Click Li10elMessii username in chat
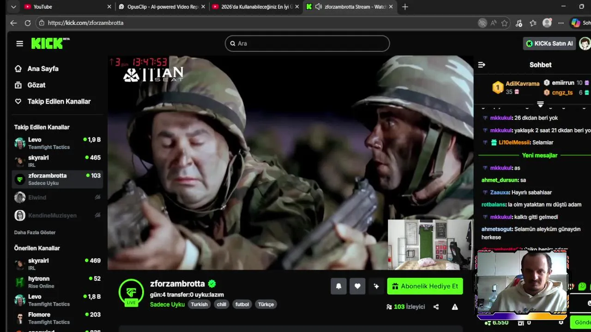Screen dimensions: 591x332 point(514,142)
